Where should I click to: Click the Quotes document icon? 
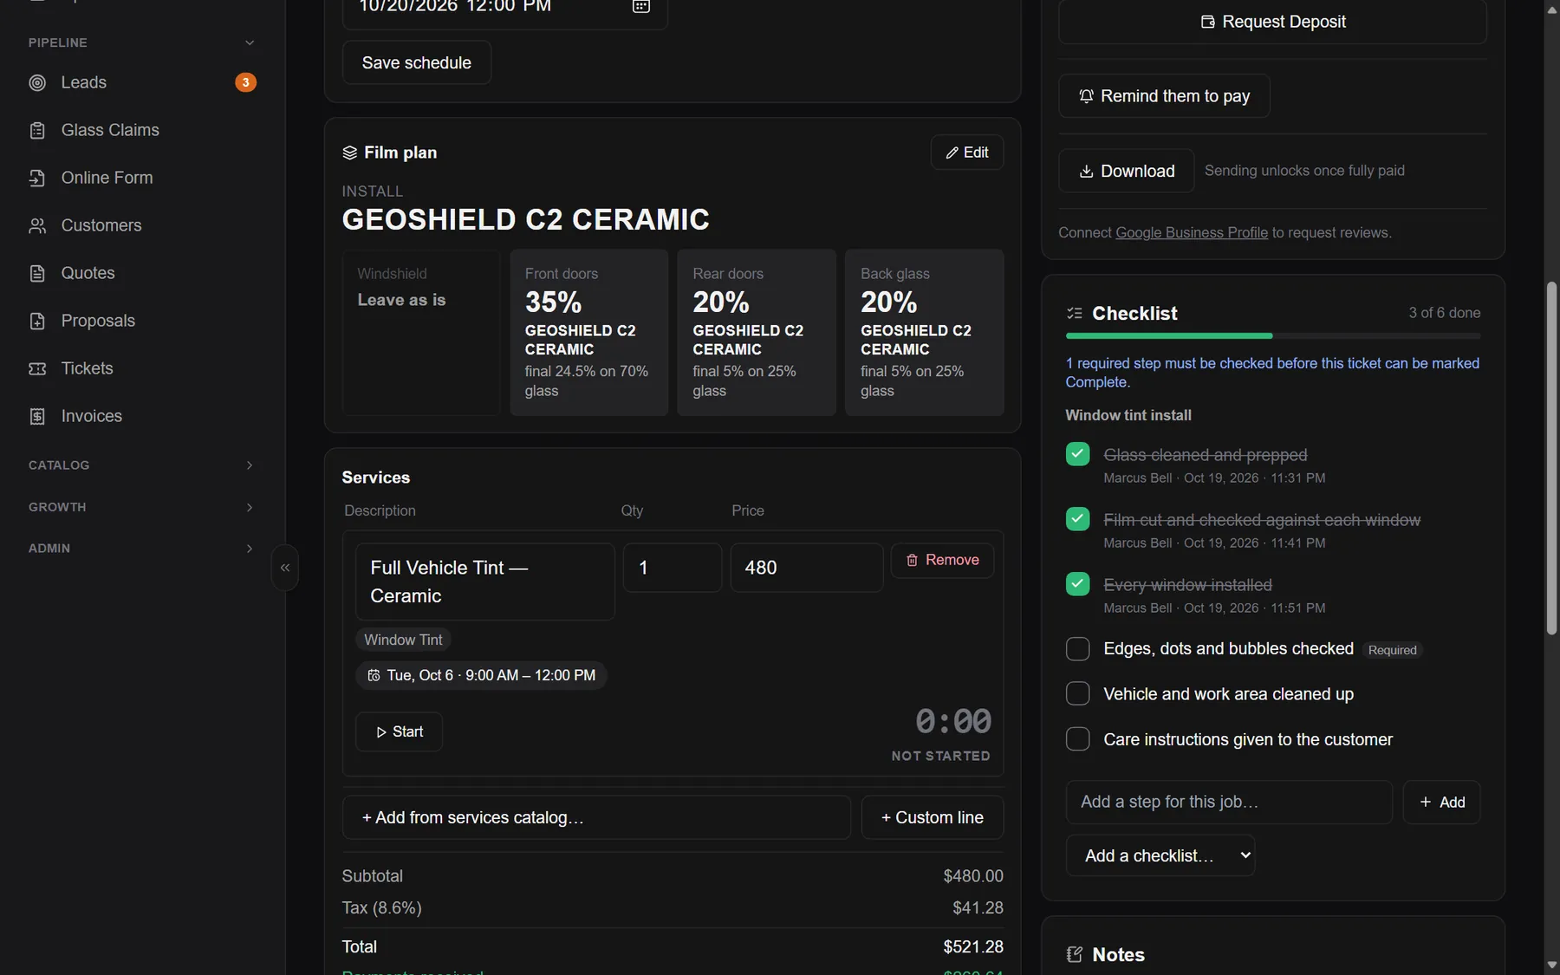coord(37,273)
